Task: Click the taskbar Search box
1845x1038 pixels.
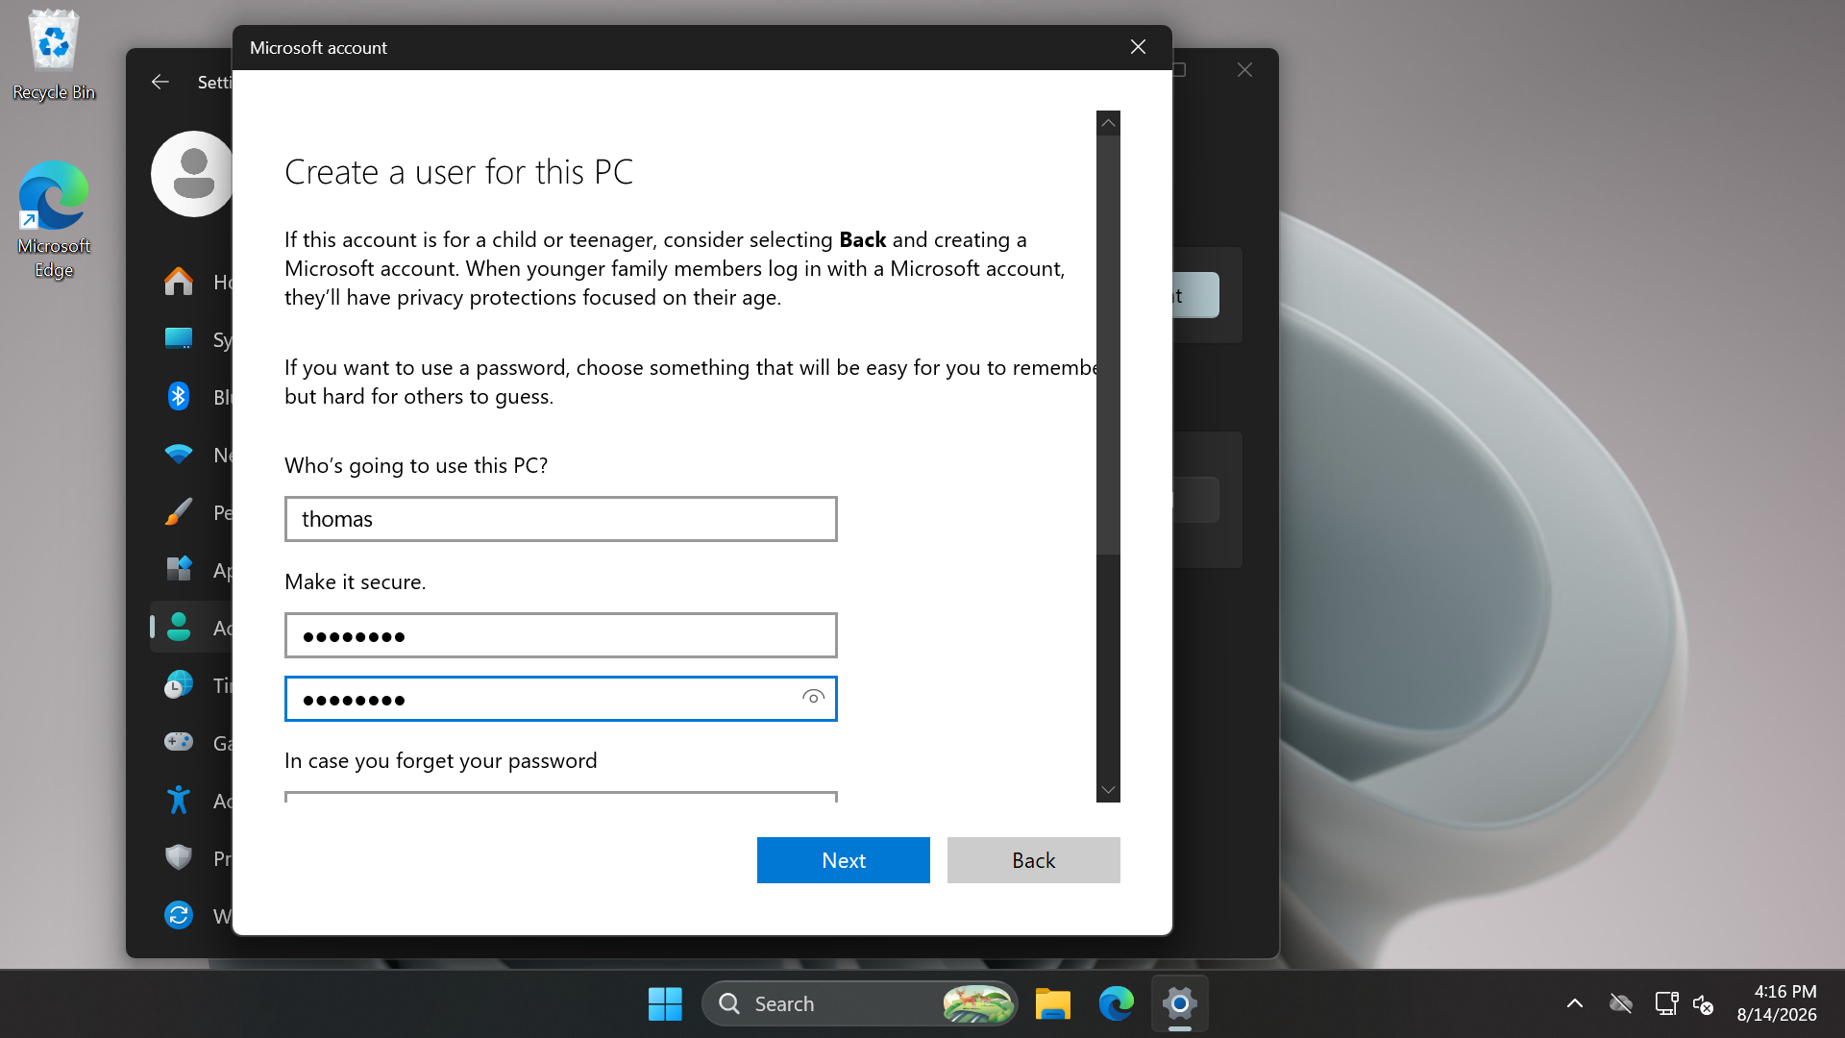Action: tap(860, 1004)
